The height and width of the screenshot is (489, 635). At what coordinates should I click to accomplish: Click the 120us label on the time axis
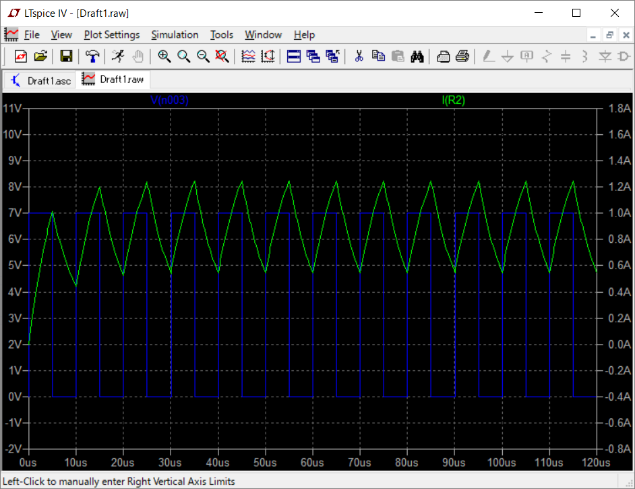[x=596, y=462]
